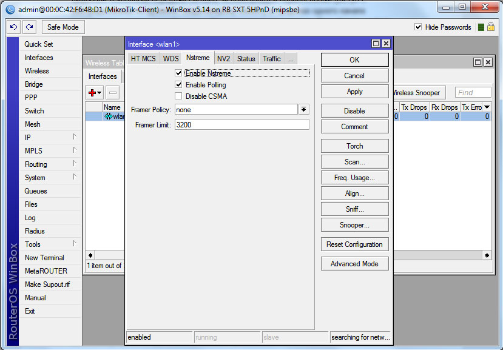Open the more tabs ellipsis button
This screenshot has width=503, height=350.
(291, 59)
